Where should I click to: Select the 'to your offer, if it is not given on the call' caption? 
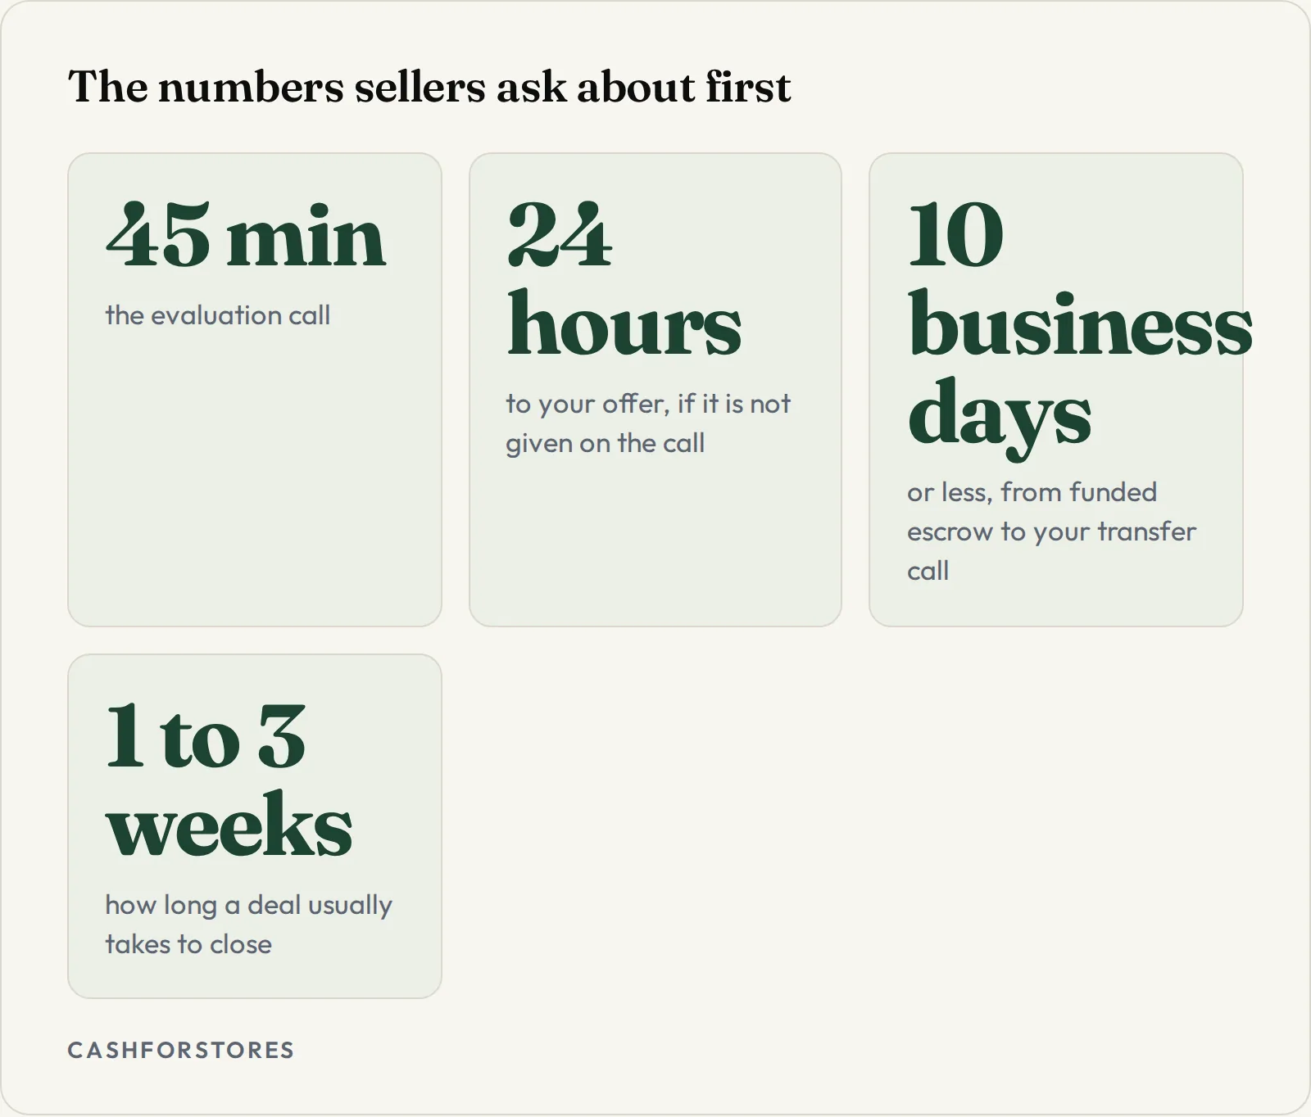click(x=648, y=423)
